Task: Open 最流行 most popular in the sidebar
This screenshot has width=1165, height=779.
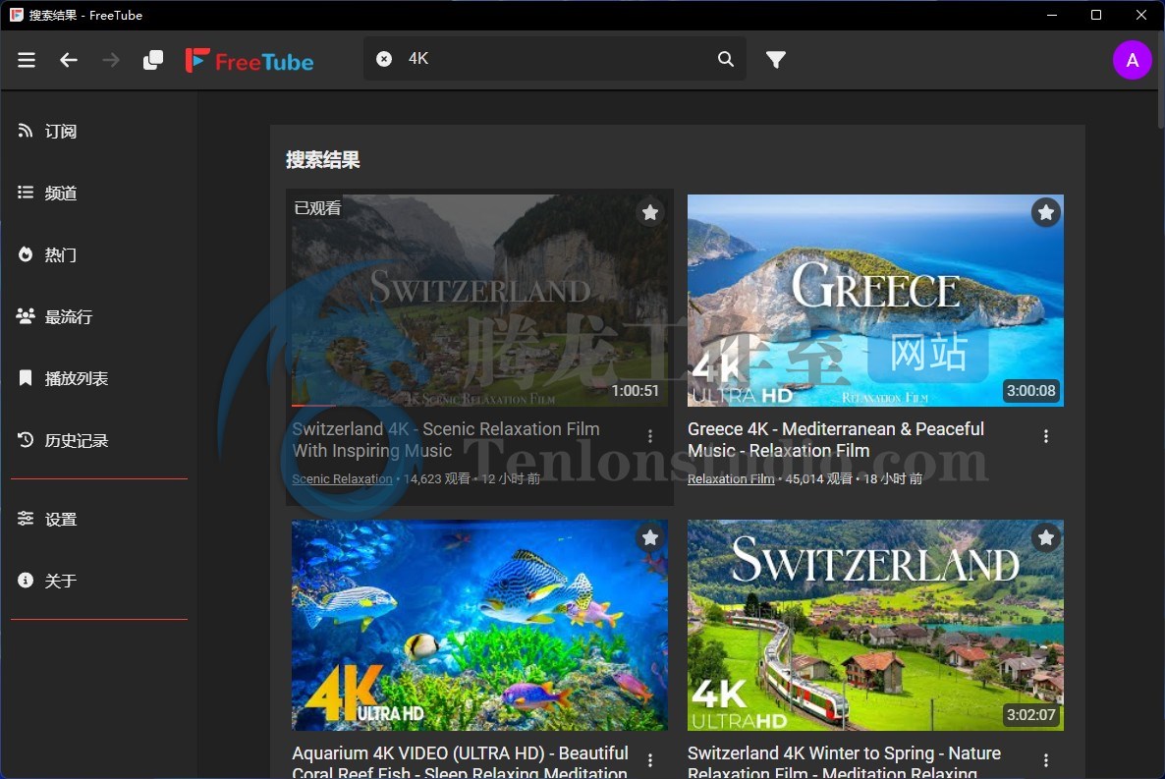Action: [99, 316]
